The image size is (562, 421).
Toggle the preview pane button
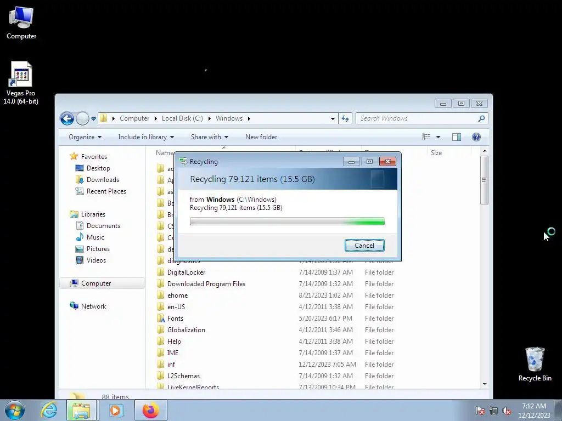point(456,137)
